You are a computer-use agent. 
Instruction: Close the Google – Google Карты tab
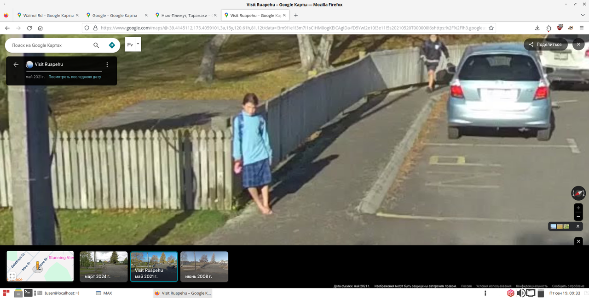pos(146,15)
